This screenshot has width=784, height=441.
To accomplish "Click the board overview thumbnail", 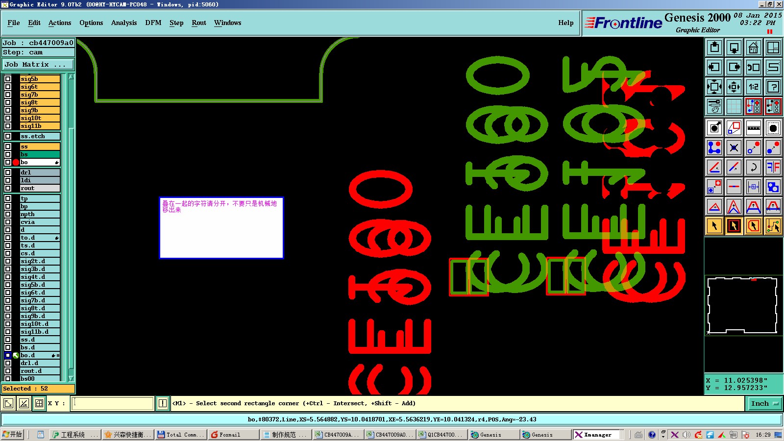I will click(x=743, y=305).
